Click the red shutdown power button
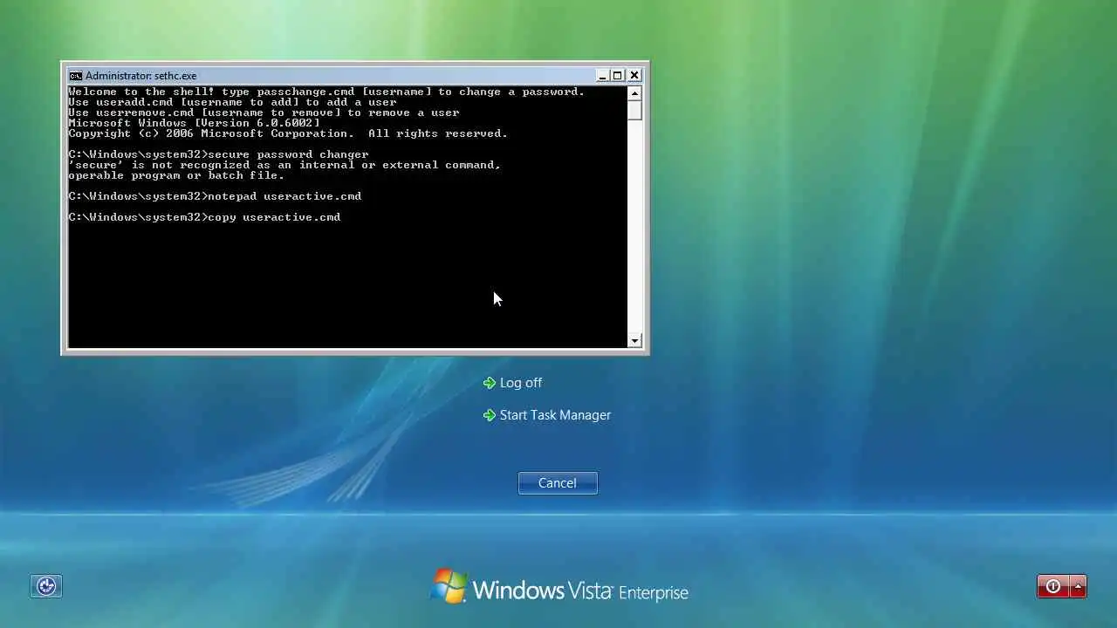The image size is (1117, 628). tap(1053, 586)
